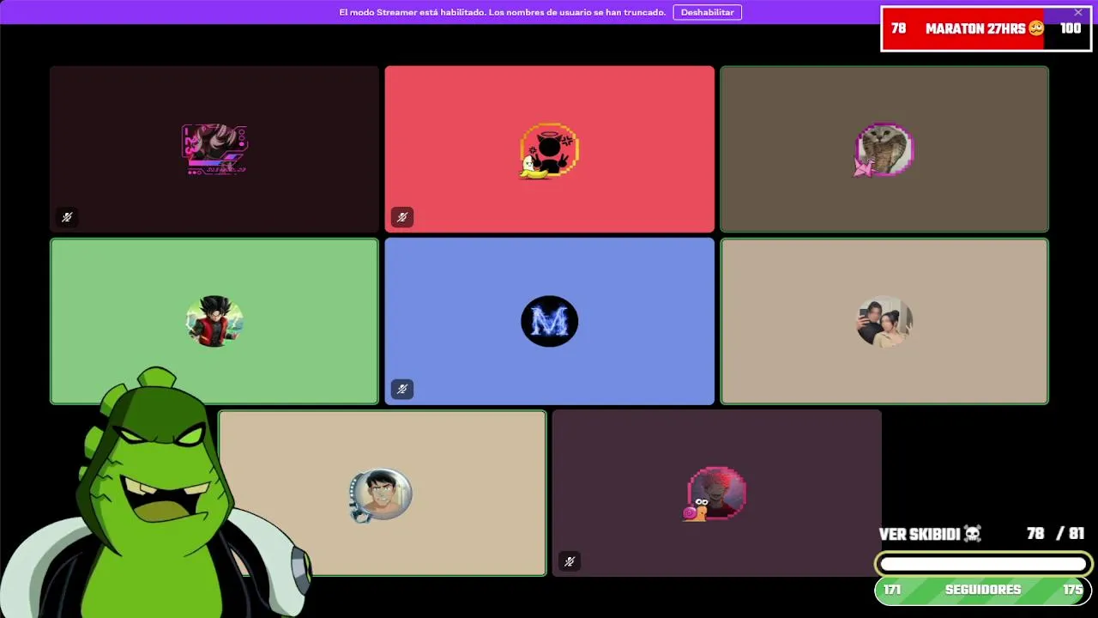The height and width of the screenshot is (618, 1098).
Task: Select the pink cyberpunk avatar
Action: 214,149
